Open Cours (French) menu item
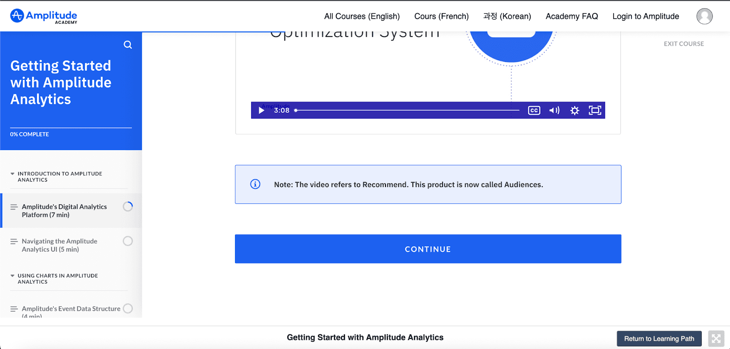This screenshot has width=730, height=349. (x=441, y=16)
